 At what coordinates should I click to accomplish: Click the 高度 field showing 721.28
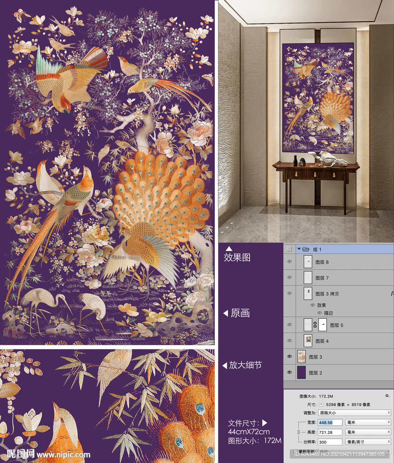[x=330, y=432]
